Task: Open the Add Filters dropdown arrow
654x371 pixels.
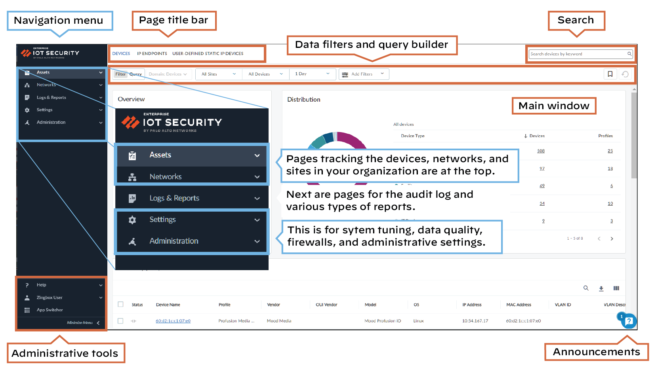Action: (x=382, y=74)
